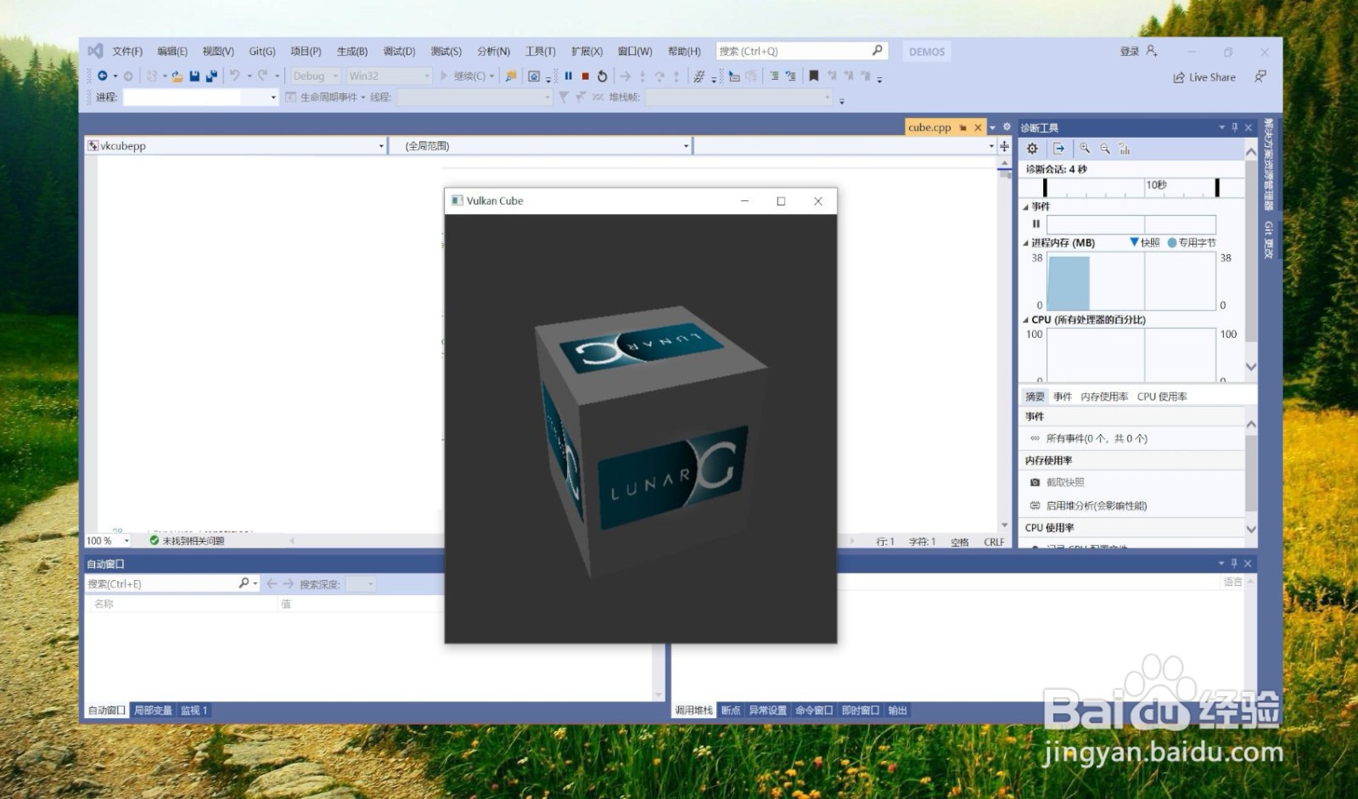
Task: Open the 生命周期事件 dropdown
Action: (325, 98)
